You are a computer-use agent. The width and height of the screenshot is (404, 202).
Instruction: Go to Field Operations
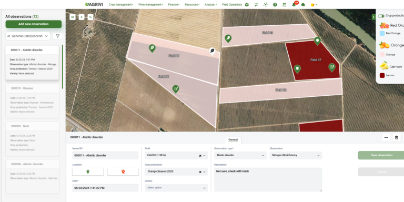tap(232, 5)
